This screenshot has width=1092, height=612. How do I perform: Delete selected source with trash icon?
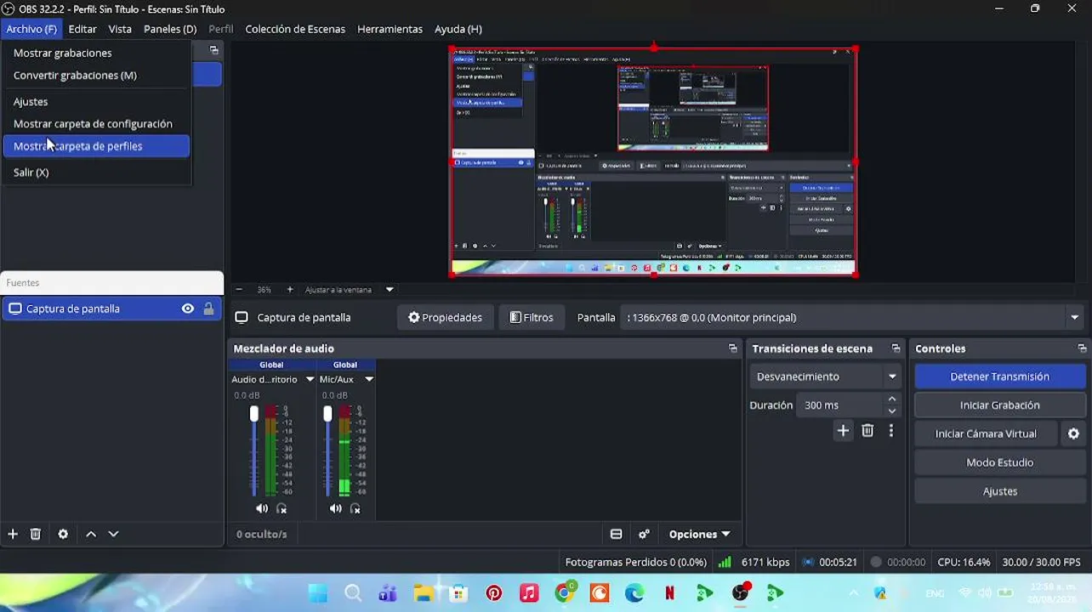coord(36,534)
